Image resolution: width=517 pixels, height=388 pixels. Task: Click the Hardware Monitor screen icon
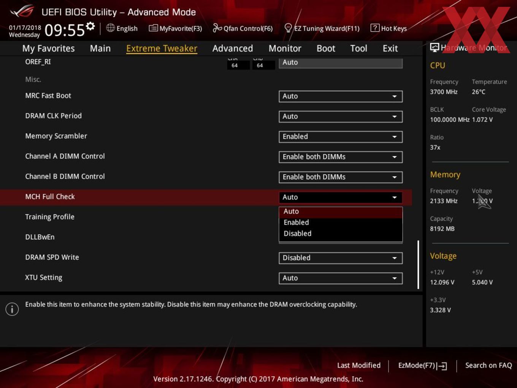pyautogui.click(x=435, y=47)
